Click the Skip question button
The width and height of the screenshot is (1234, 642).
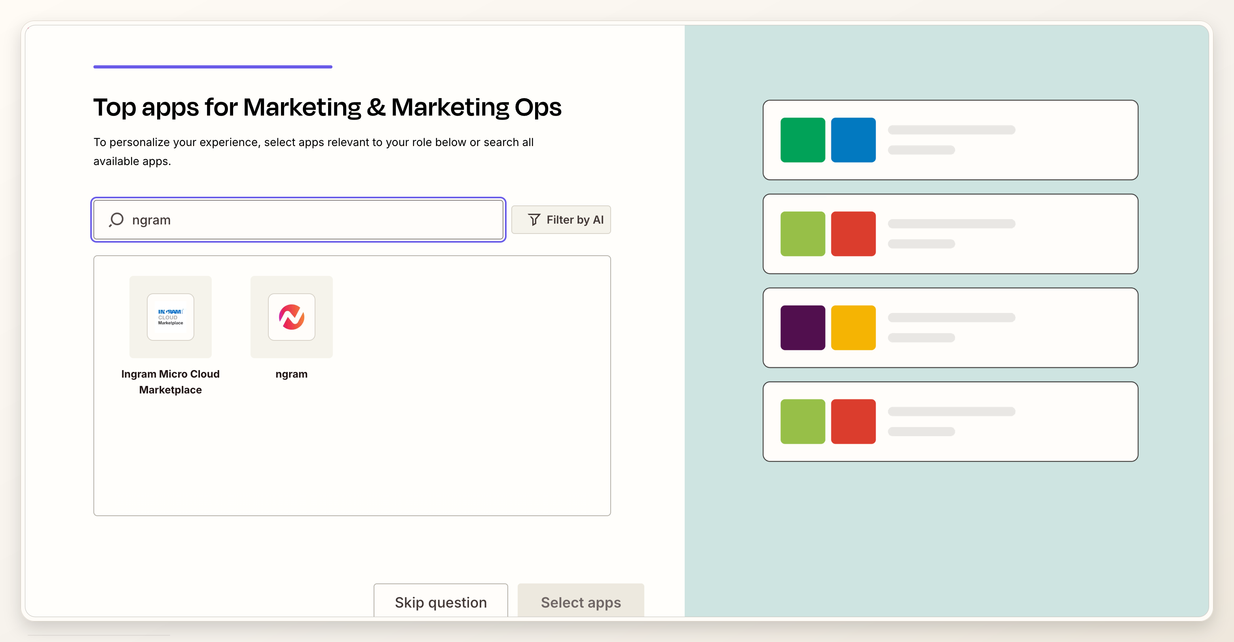(441, 601)
